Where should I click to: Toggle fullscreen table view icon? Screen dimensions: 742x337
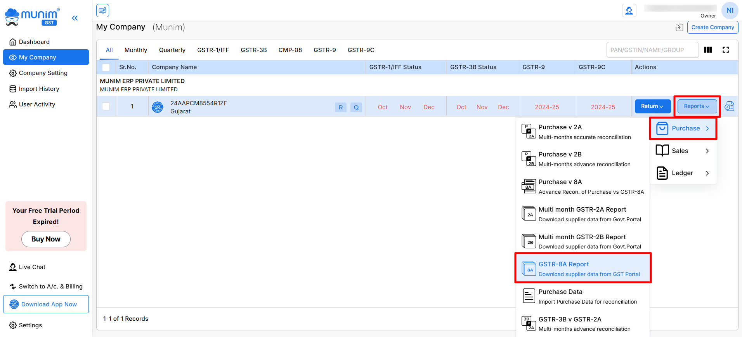(x=725, y=50)
